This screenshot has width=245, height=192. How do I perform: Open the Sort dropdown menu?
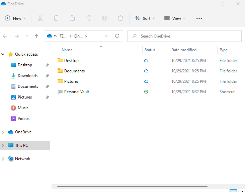[x=145, y=18]
